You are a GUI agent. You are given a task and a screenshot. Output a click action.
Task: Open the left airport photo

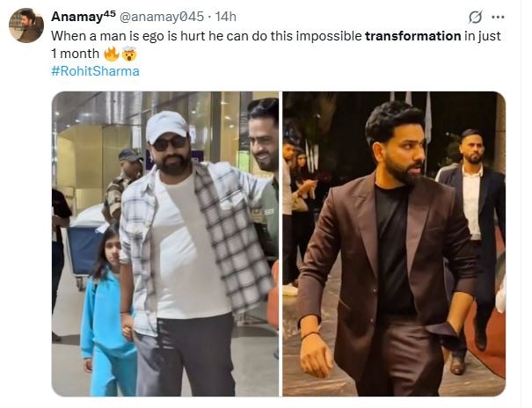click(x=165, y=244)
